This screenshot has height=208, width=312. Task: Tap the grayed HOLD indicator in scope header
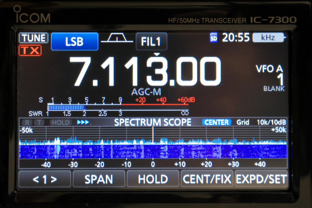click(61, 122)
